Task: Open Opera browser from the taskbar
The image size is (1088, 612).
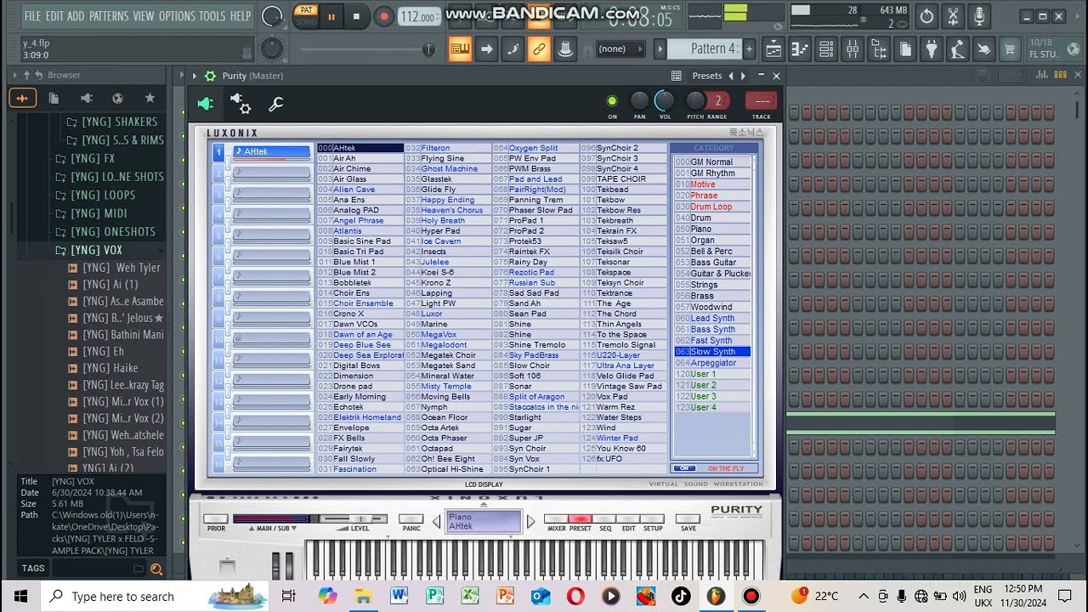Action: click(575, 596)
